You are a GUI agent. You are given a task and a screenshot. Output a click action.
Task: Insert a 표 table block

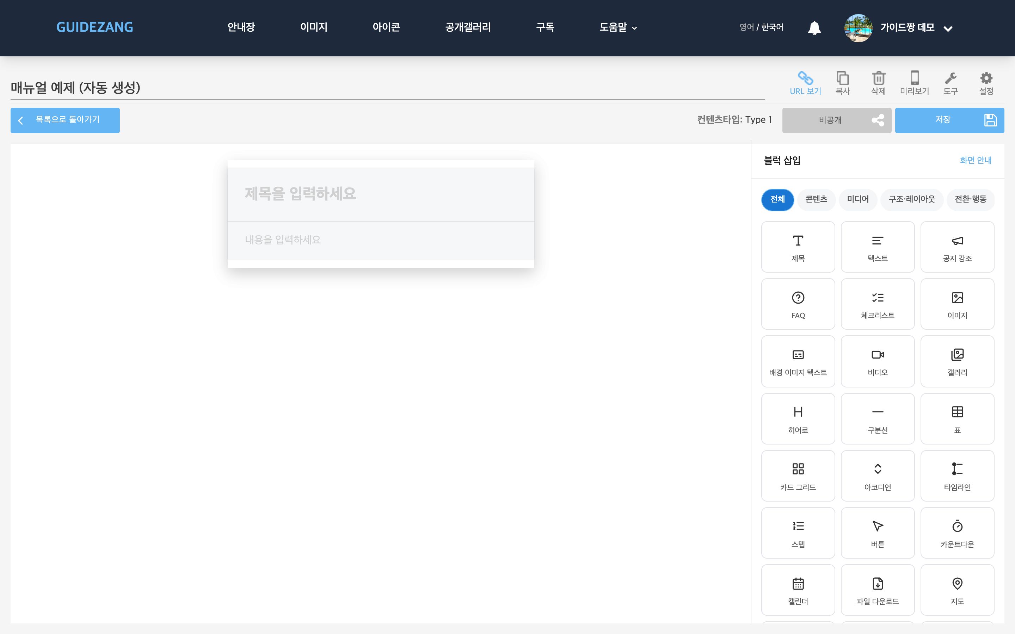[957, 418]
